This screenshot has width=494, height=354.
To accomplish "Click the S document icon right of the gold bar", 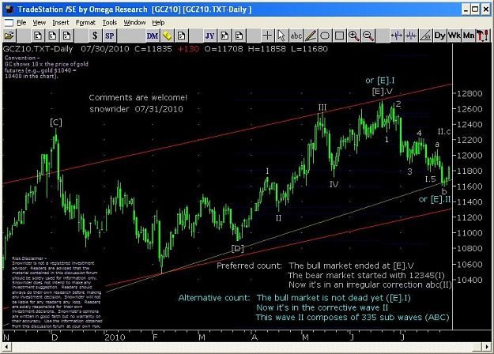I will point(182,36).
